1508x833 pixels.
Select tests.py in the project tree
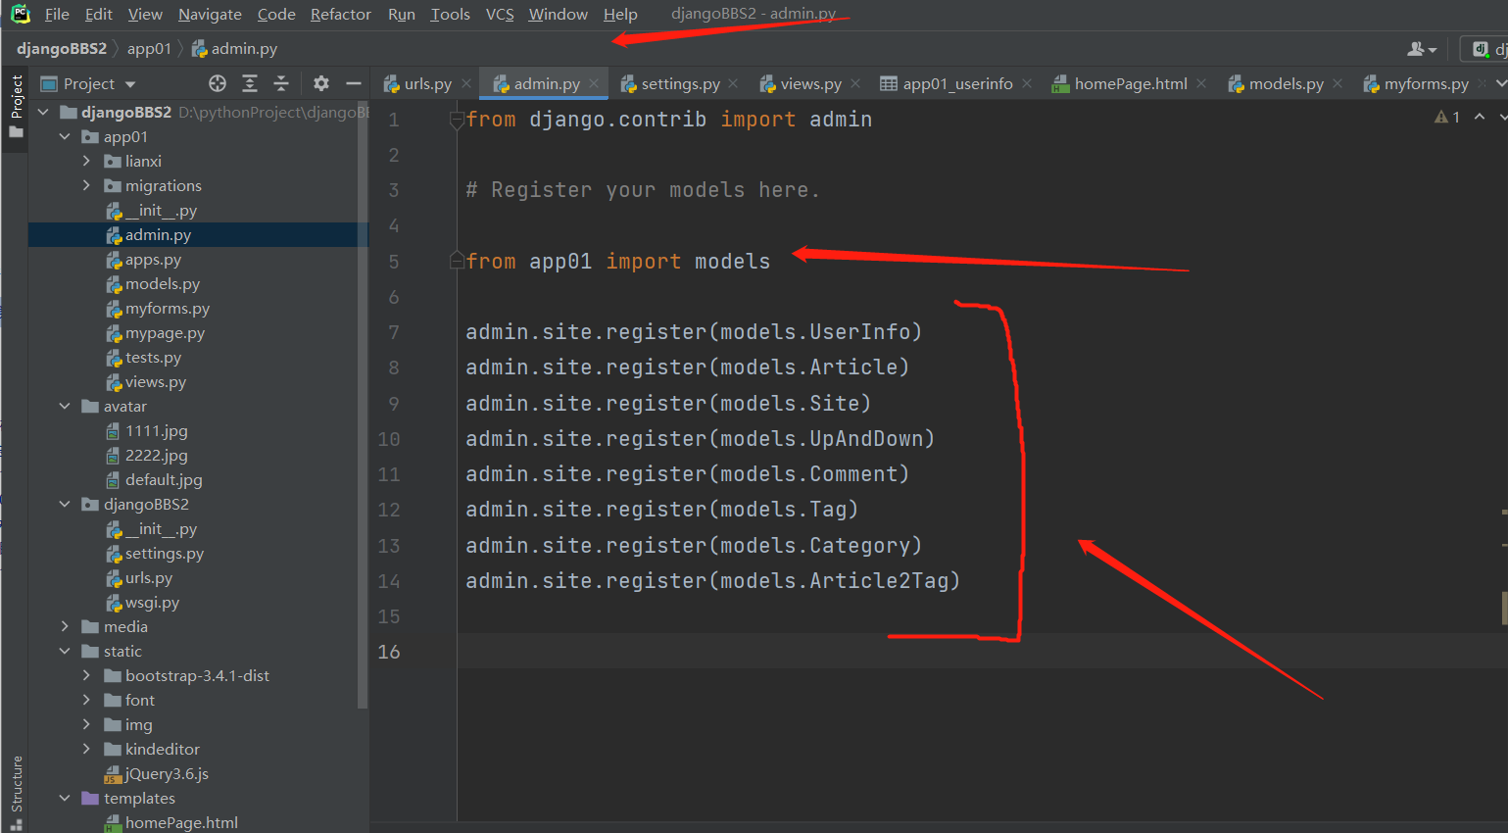click(x=153, y=358)
